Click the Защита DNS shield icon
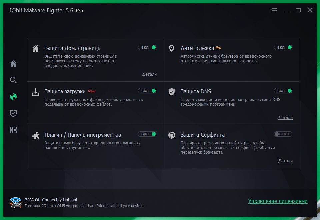320x220 pixels. coord(172,92)
